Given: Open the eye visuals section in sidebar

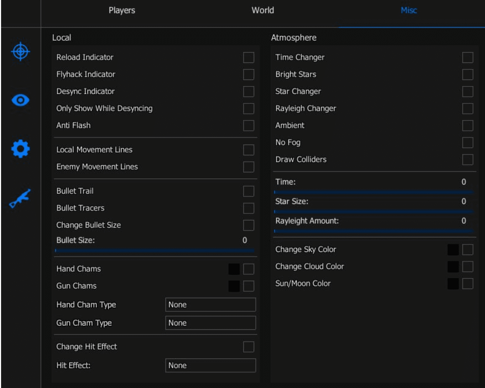Looking at the screenshot, I should [x=21, y=100].
